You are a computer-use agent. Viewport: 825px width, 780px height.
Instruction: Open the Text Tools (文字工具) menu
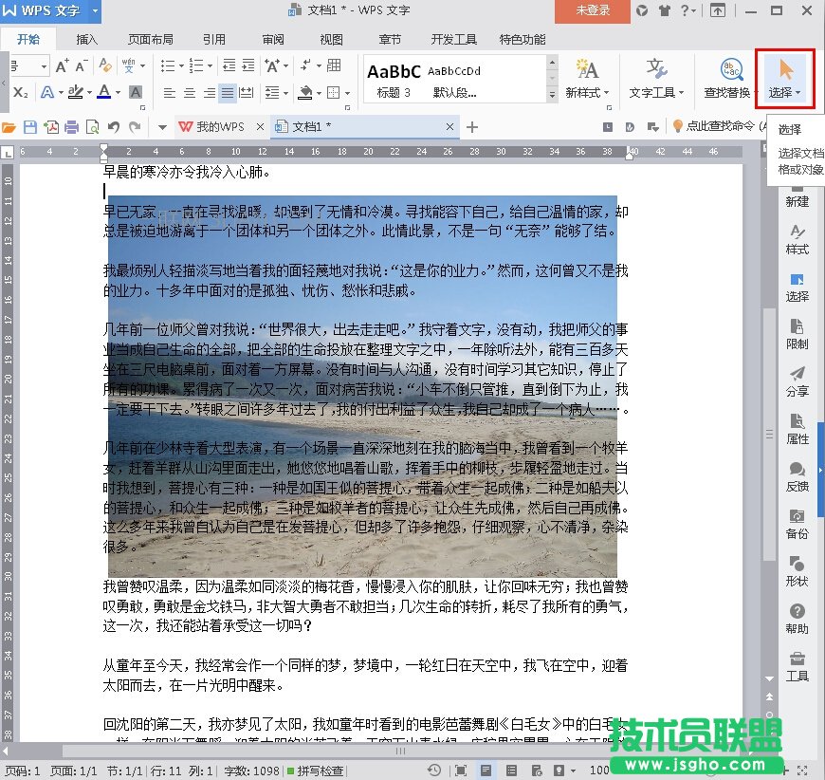point(657,70)
